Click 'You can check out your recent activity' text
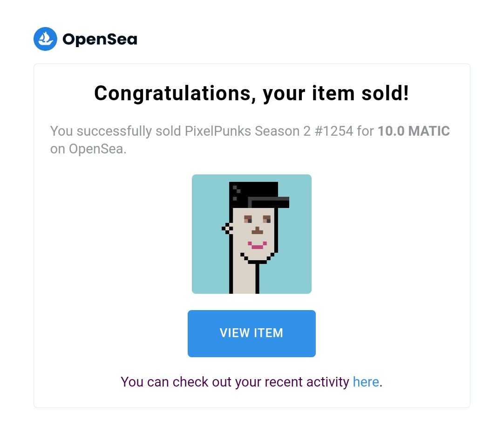 tap(235, 382)
